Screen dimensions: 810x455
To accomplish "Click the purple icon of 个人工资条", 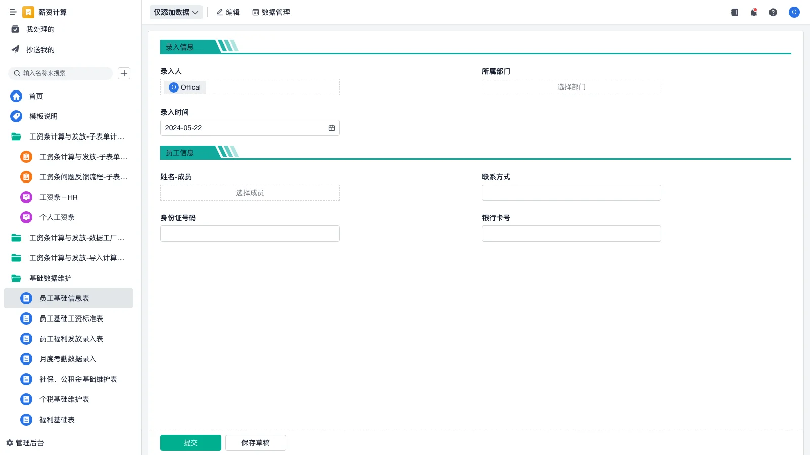I will tap(26, 217).
